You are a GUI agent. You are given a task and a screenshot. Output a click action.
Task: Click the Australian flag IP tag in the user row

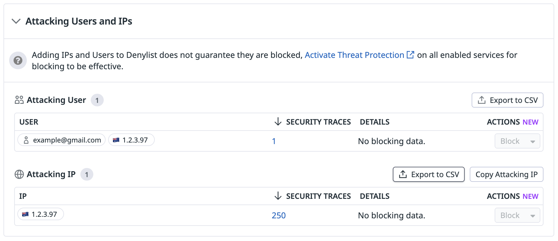click(131, 140)
